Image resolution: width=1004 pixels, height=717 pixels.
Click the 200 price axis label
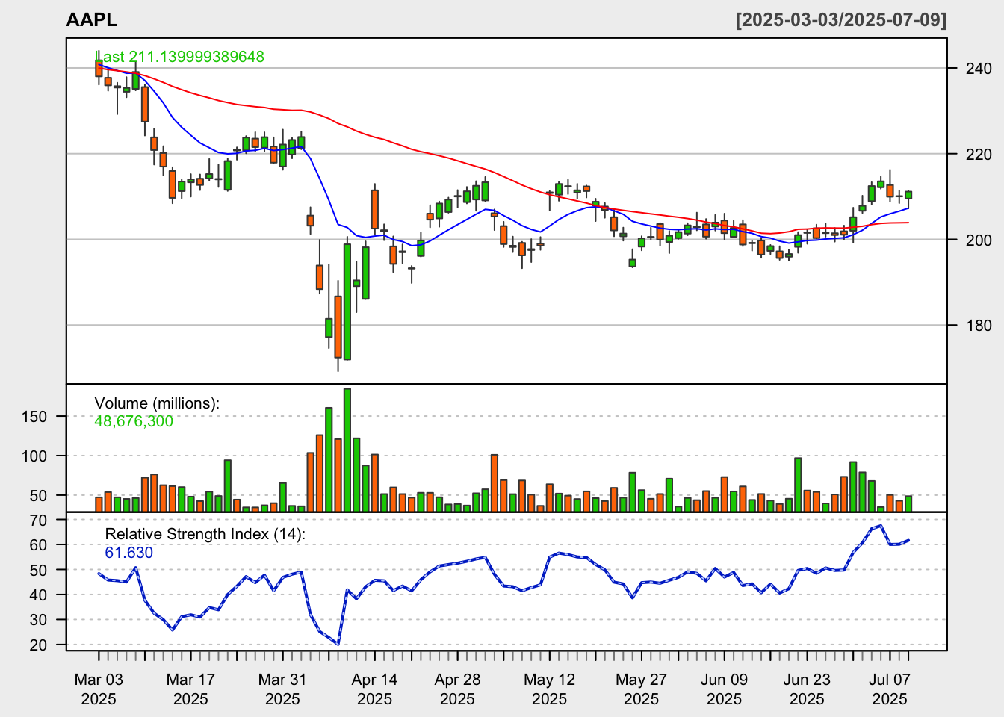[979, 240]
